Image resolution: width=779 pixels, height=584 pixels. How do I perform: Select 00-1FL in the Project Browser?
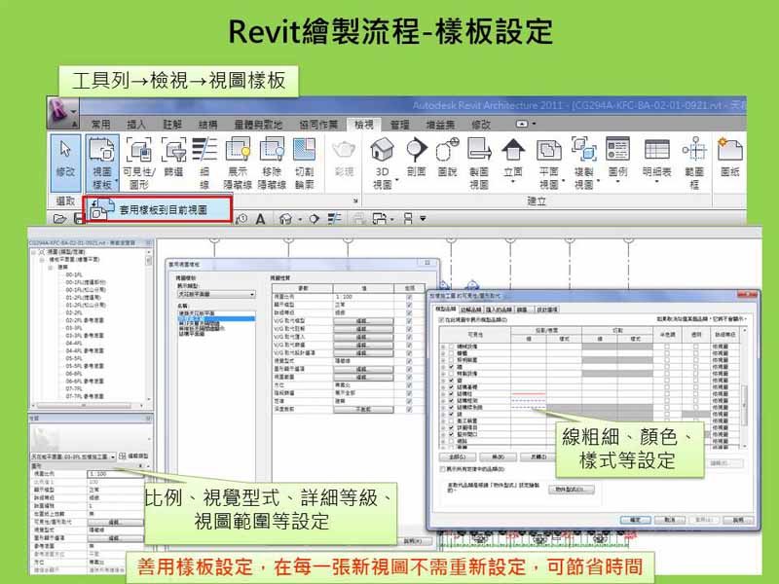coord(74,274)
